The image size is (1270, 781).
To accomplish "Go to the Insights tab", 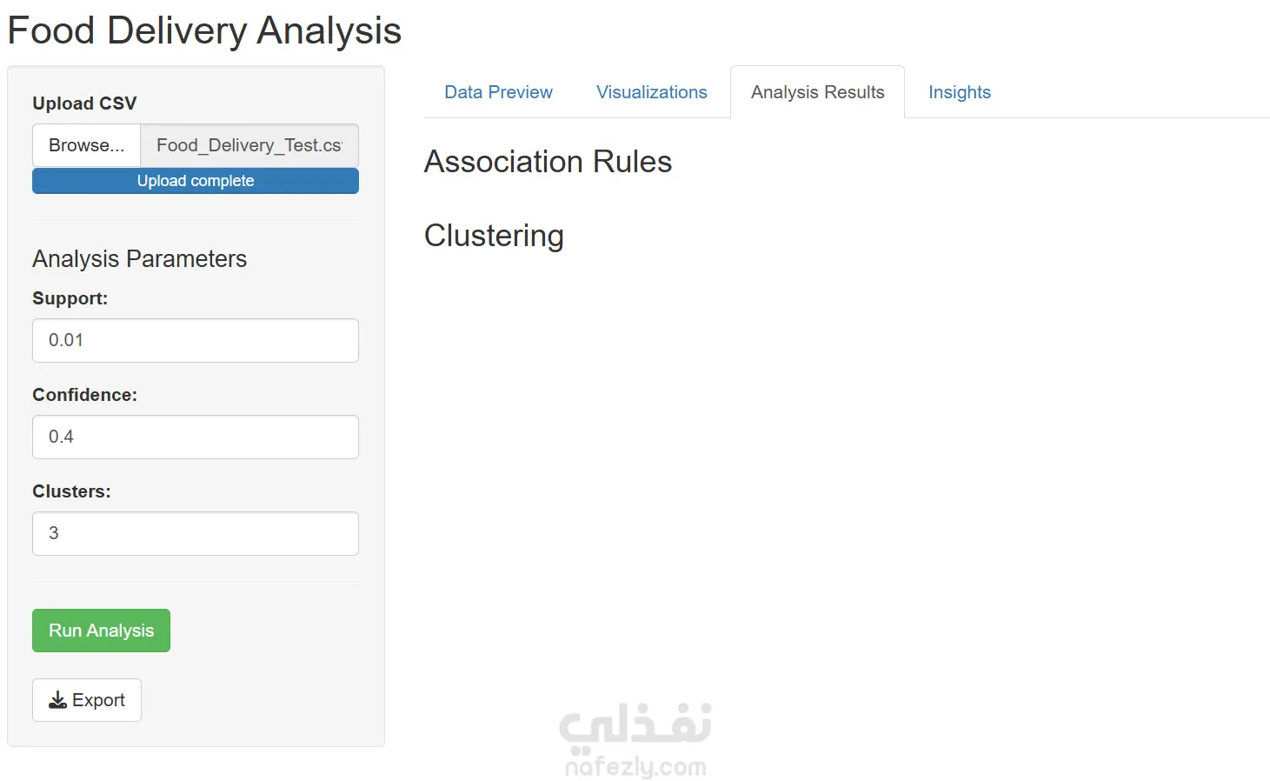I will click(x=959, y=92).
